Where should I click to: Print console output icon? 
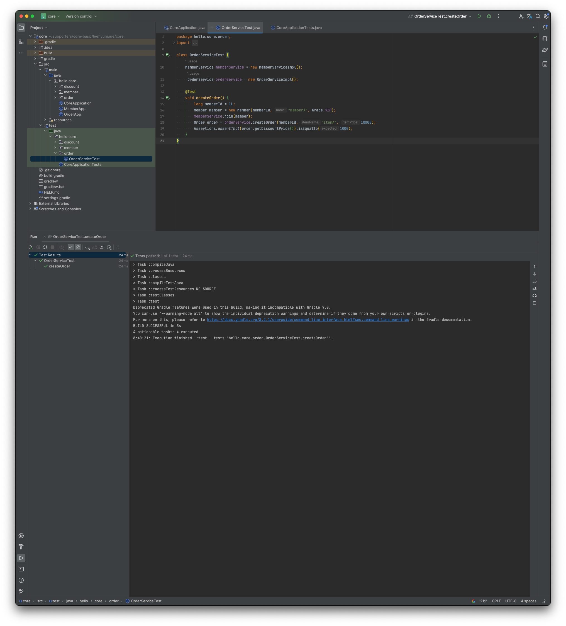534,296
